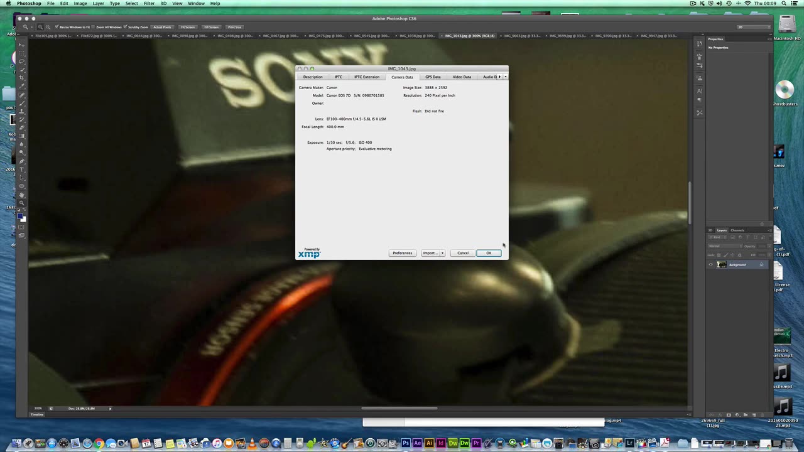Select the Crop tool

21,77
